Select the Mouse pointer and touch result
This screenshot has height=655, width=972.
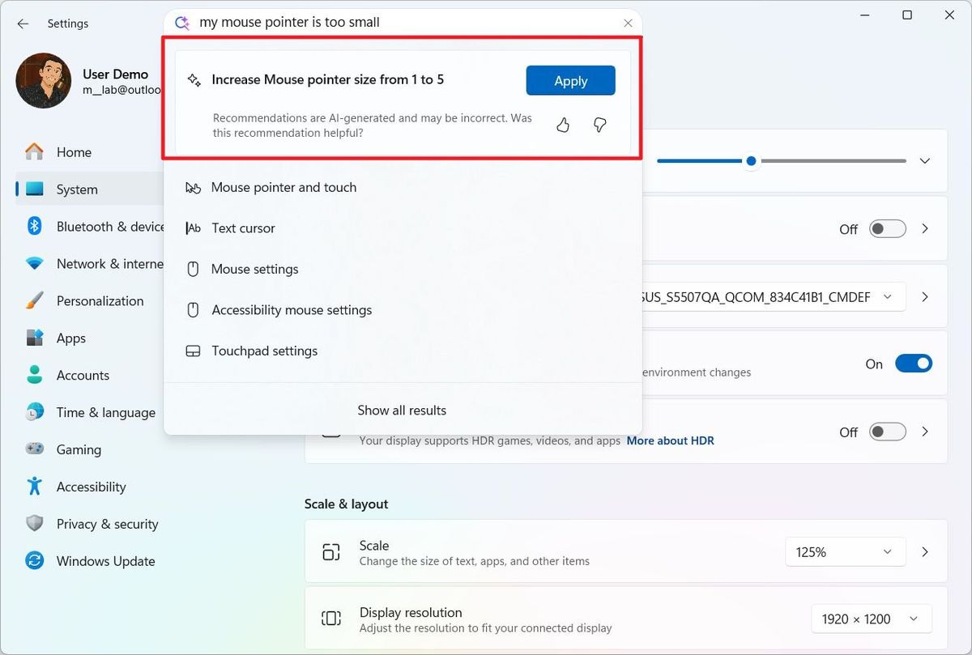pyautogui.click(x=283, y=187)
